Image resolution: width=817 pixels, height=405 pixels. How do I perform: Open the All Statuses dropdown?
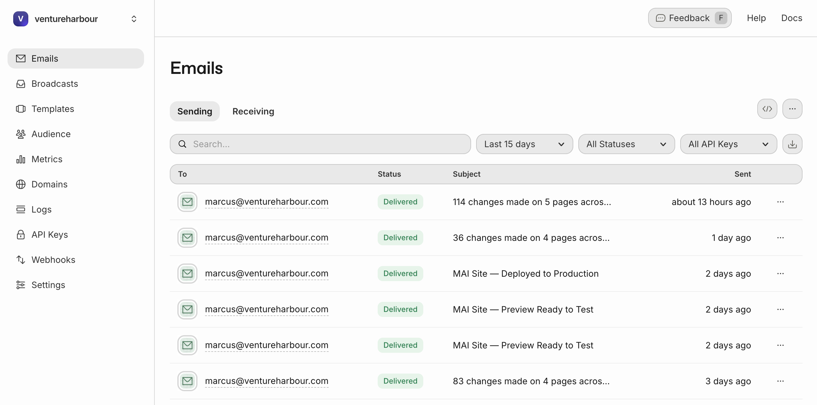click(626, 144)
